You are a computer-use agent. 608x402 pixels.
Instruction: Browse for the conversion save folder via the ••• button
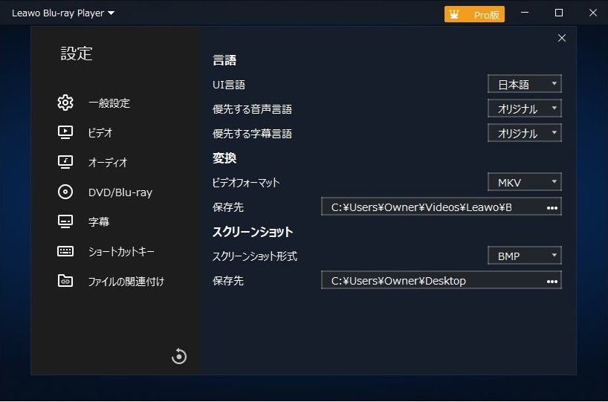(x=552, y=207)
